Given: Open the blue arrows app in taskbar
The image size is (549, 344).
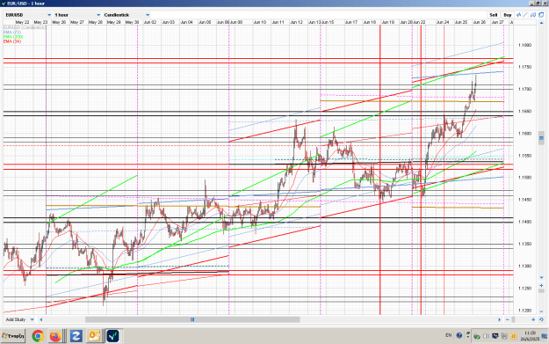Looking at the screenshot, I should point(76,336).
